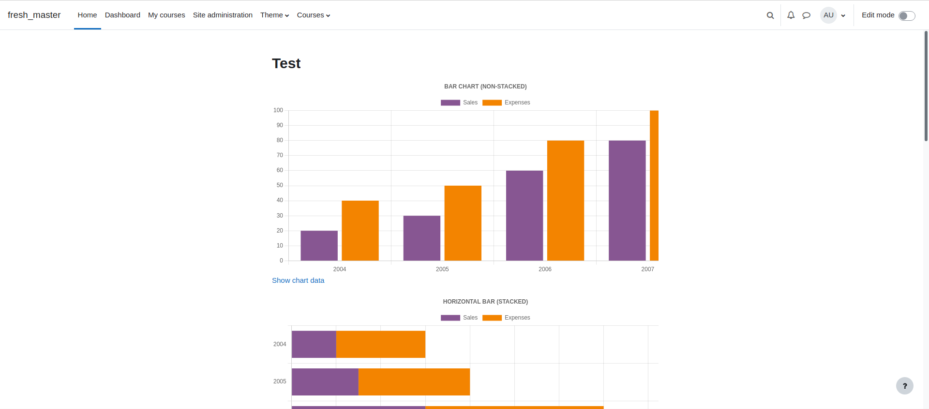Toggle Expenses legend in non-stacked bar chart
929x409 pixels.
[x=506, y=102]
